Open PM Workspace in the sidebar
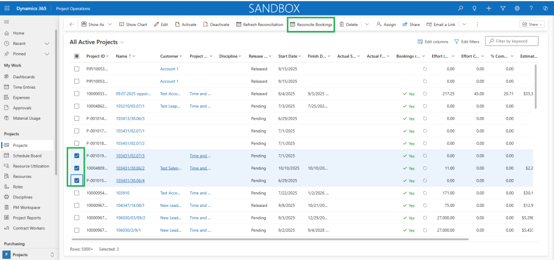The width and height of the screenshot is (554, 260). point(28,207)
